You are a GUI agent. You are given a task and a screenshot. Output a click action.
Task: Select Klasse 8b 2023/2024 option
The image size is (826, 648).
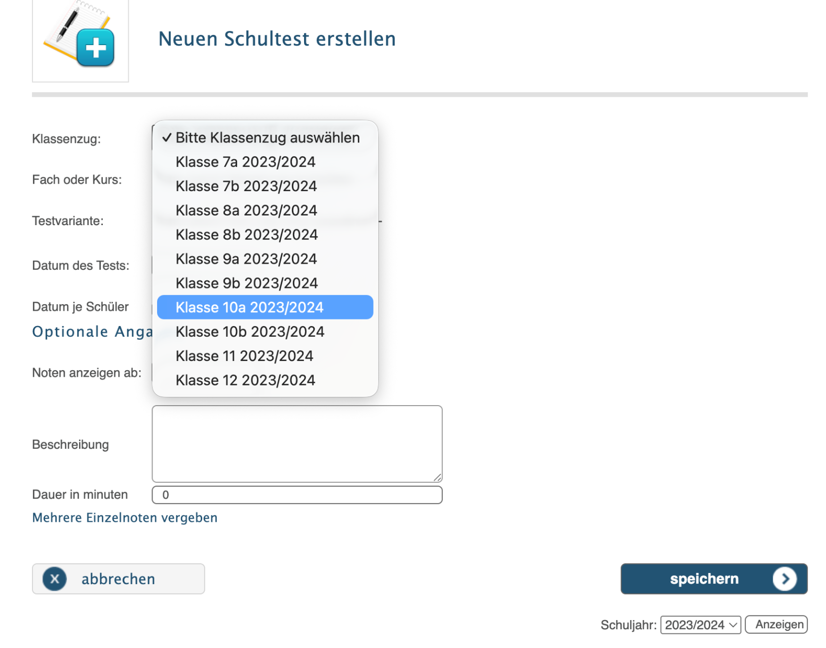(x=247, y=235)
